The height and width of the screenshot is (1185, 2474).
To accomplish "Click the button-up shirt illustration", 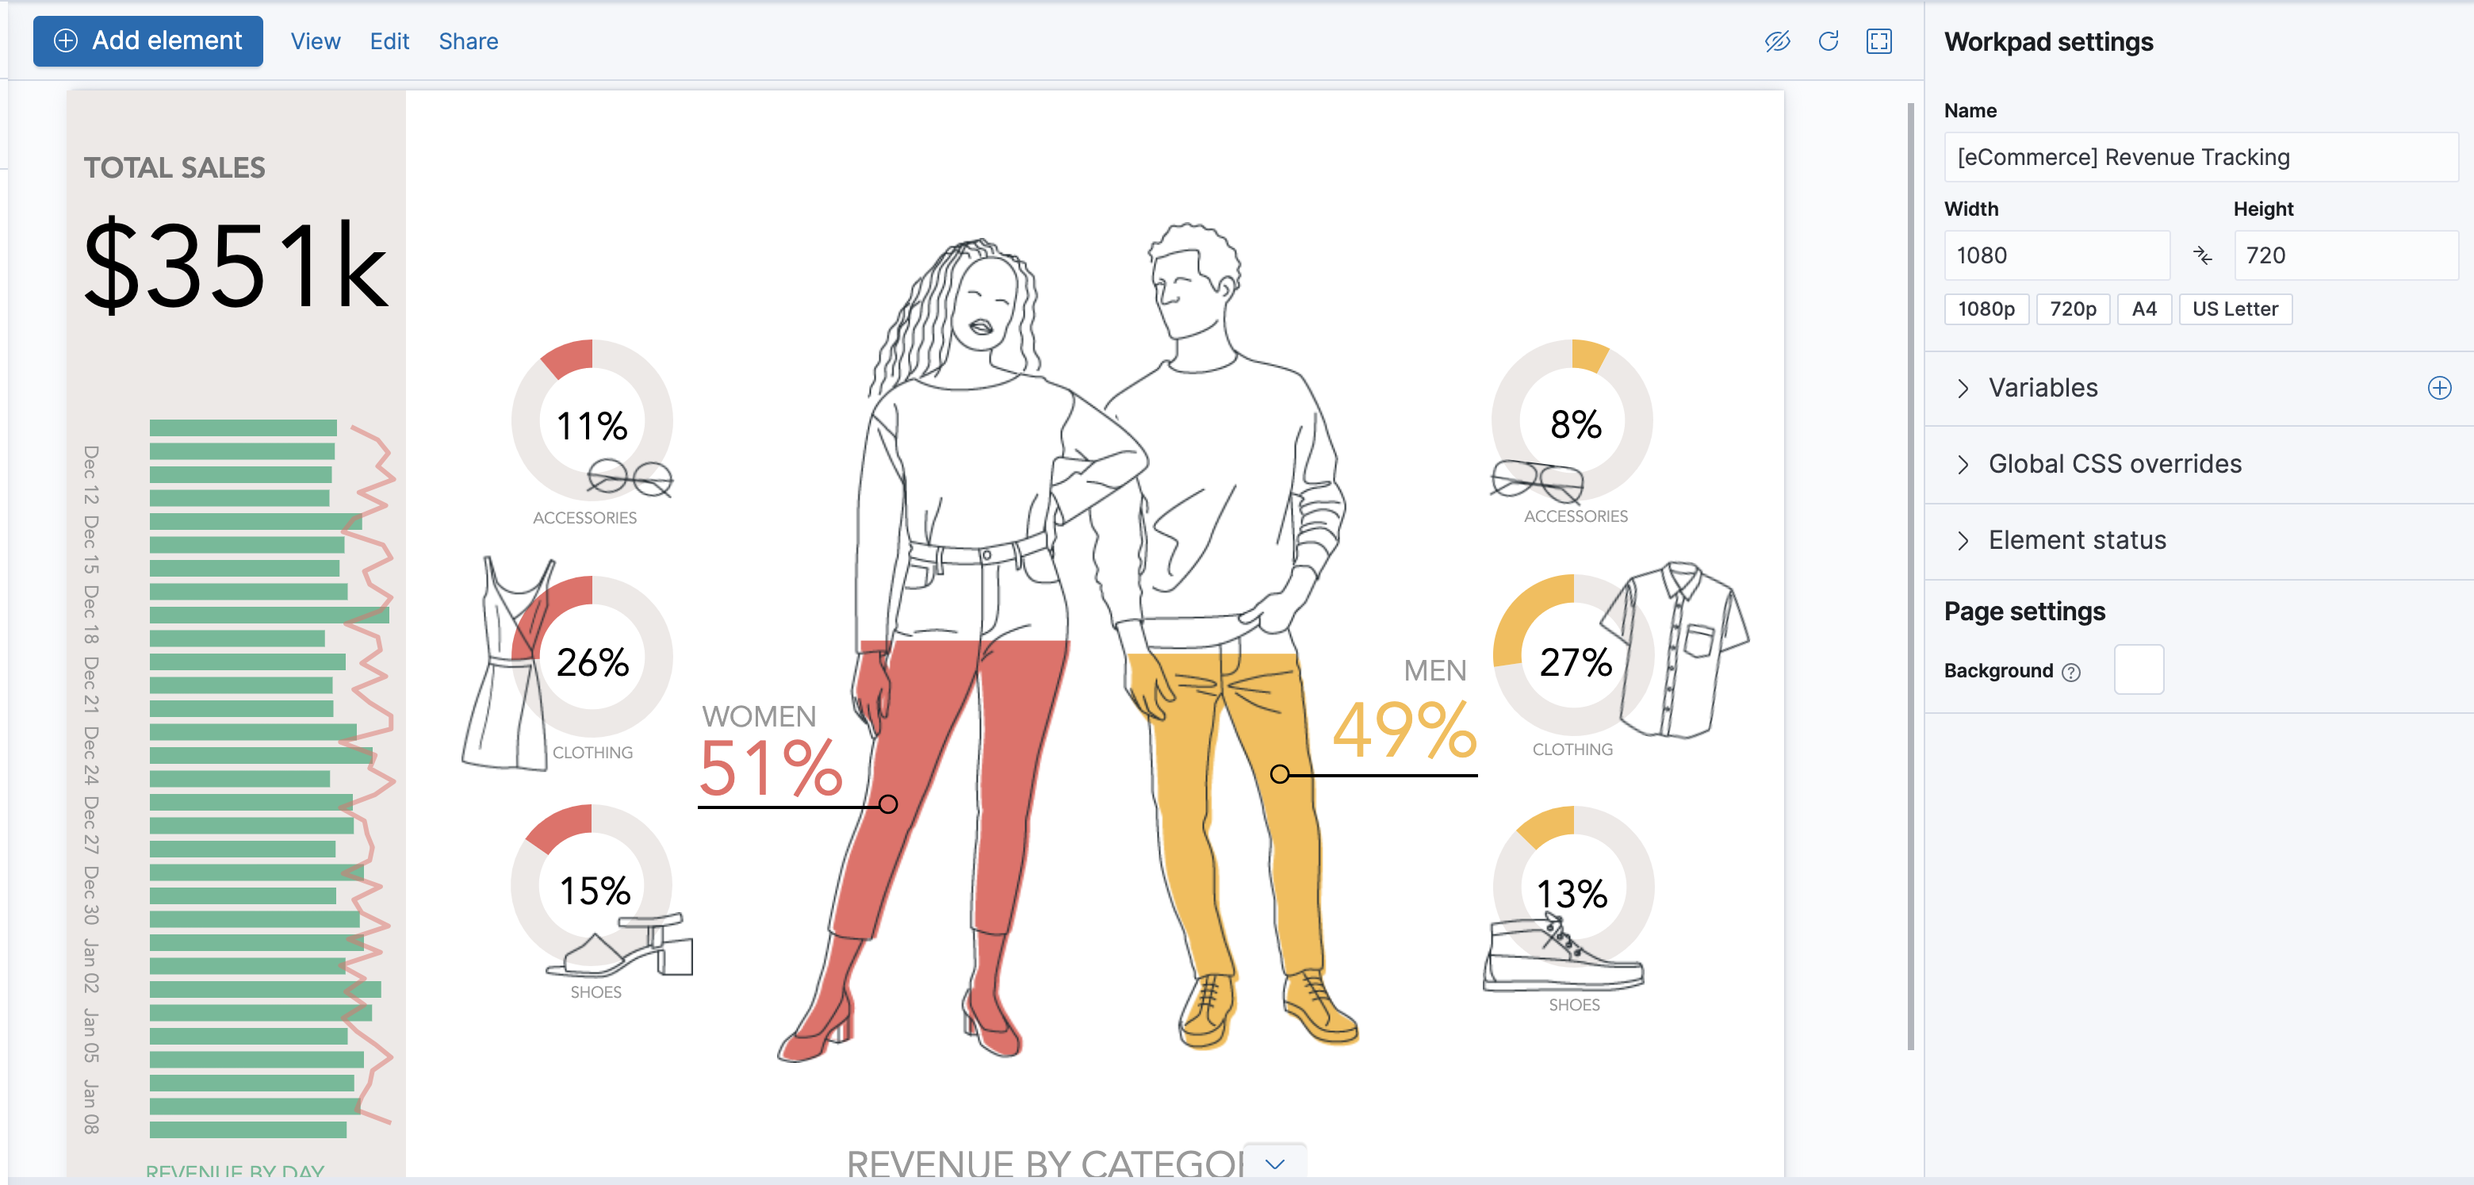I will [x=1675, y=650].
